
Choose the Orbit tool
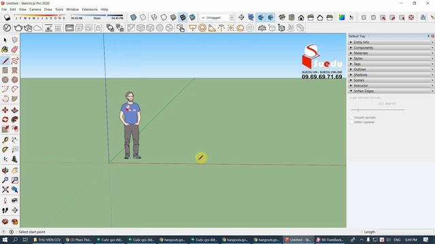[5, 170]
